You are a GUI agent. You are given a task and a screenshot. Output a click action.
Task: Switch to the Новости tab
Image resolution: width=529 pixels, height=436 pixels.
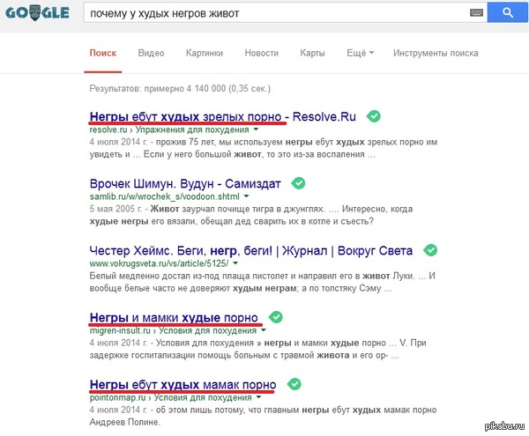point(262,53)
